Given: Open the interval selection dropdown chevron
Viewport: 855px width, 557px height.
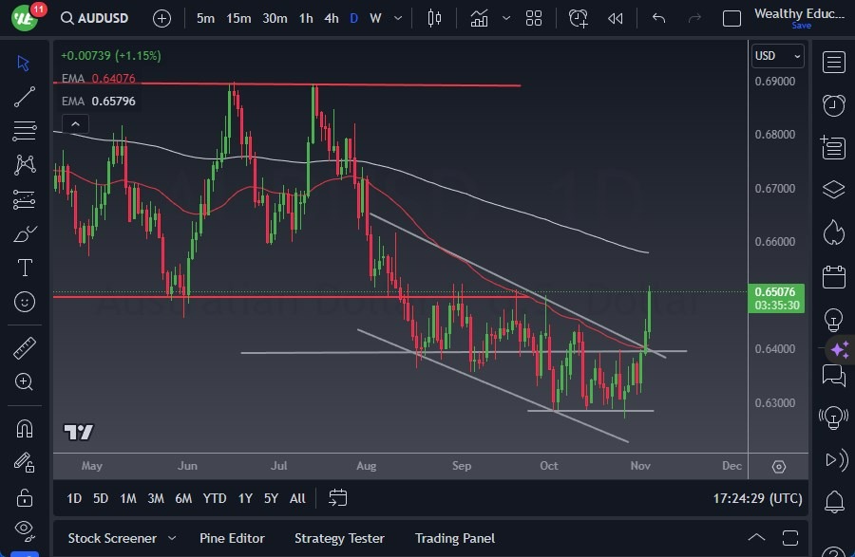Looking at the screenshot, I should (x=397, y=17).
